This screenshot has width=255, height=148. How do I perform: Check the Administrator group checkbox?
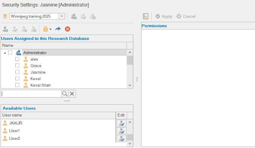[10, 53]
